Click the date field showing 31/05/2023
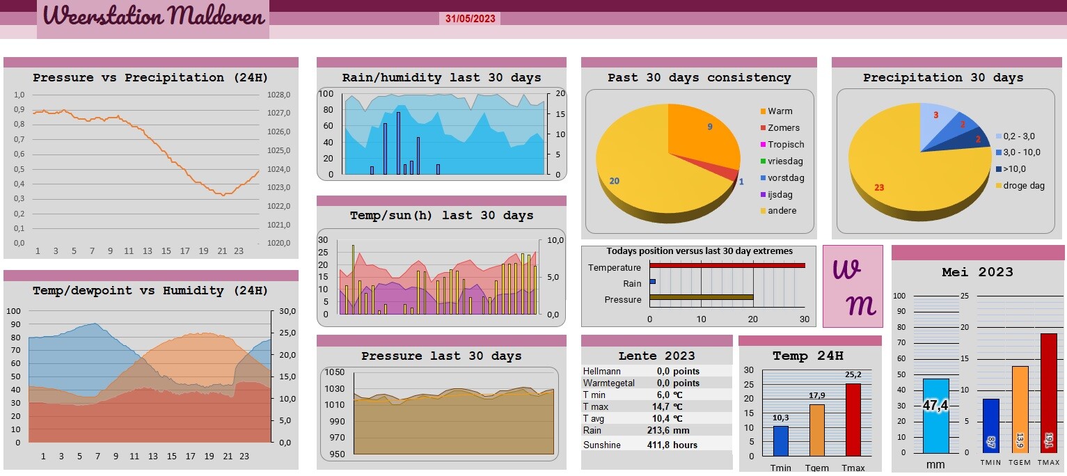1067x476 pixels. click(470, 19)
